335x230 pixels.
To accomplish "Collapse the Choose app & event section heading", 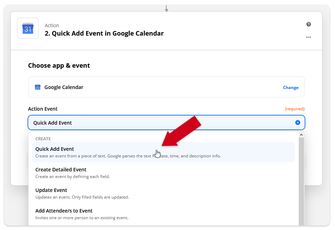I will click(x=59, y=66).
